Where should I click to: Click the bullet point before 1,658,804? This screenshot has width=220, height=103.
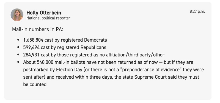pyautogui.click(x=18, y=40)
